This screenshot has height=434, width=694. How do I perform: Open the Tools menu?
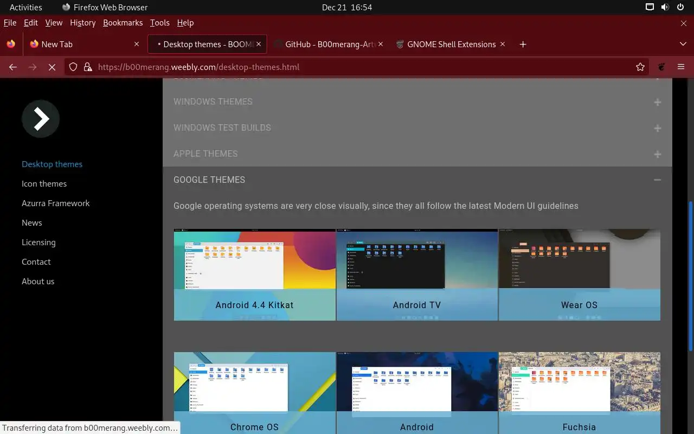[159, 23]
